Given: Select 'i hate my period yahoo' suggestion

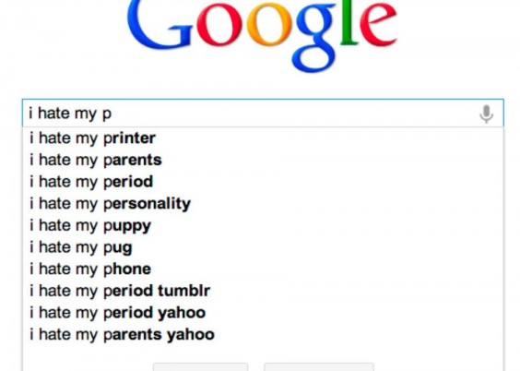Looking at the screenshot, I should click(263, 313).
